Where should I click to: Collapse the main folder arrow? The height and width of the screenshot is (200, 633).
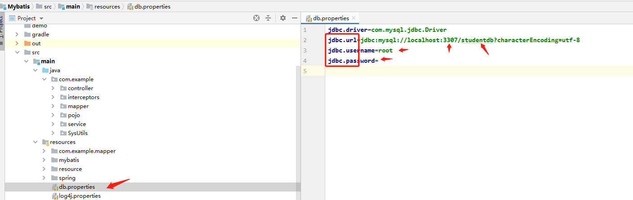(x=27, y=61)
